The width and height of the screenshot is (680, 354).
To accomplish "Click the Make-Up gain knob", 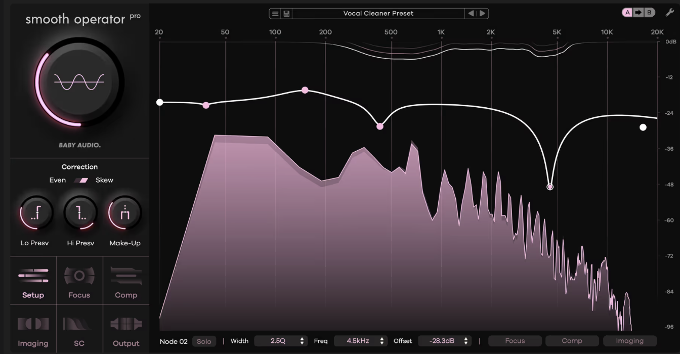I will [125, 213].
